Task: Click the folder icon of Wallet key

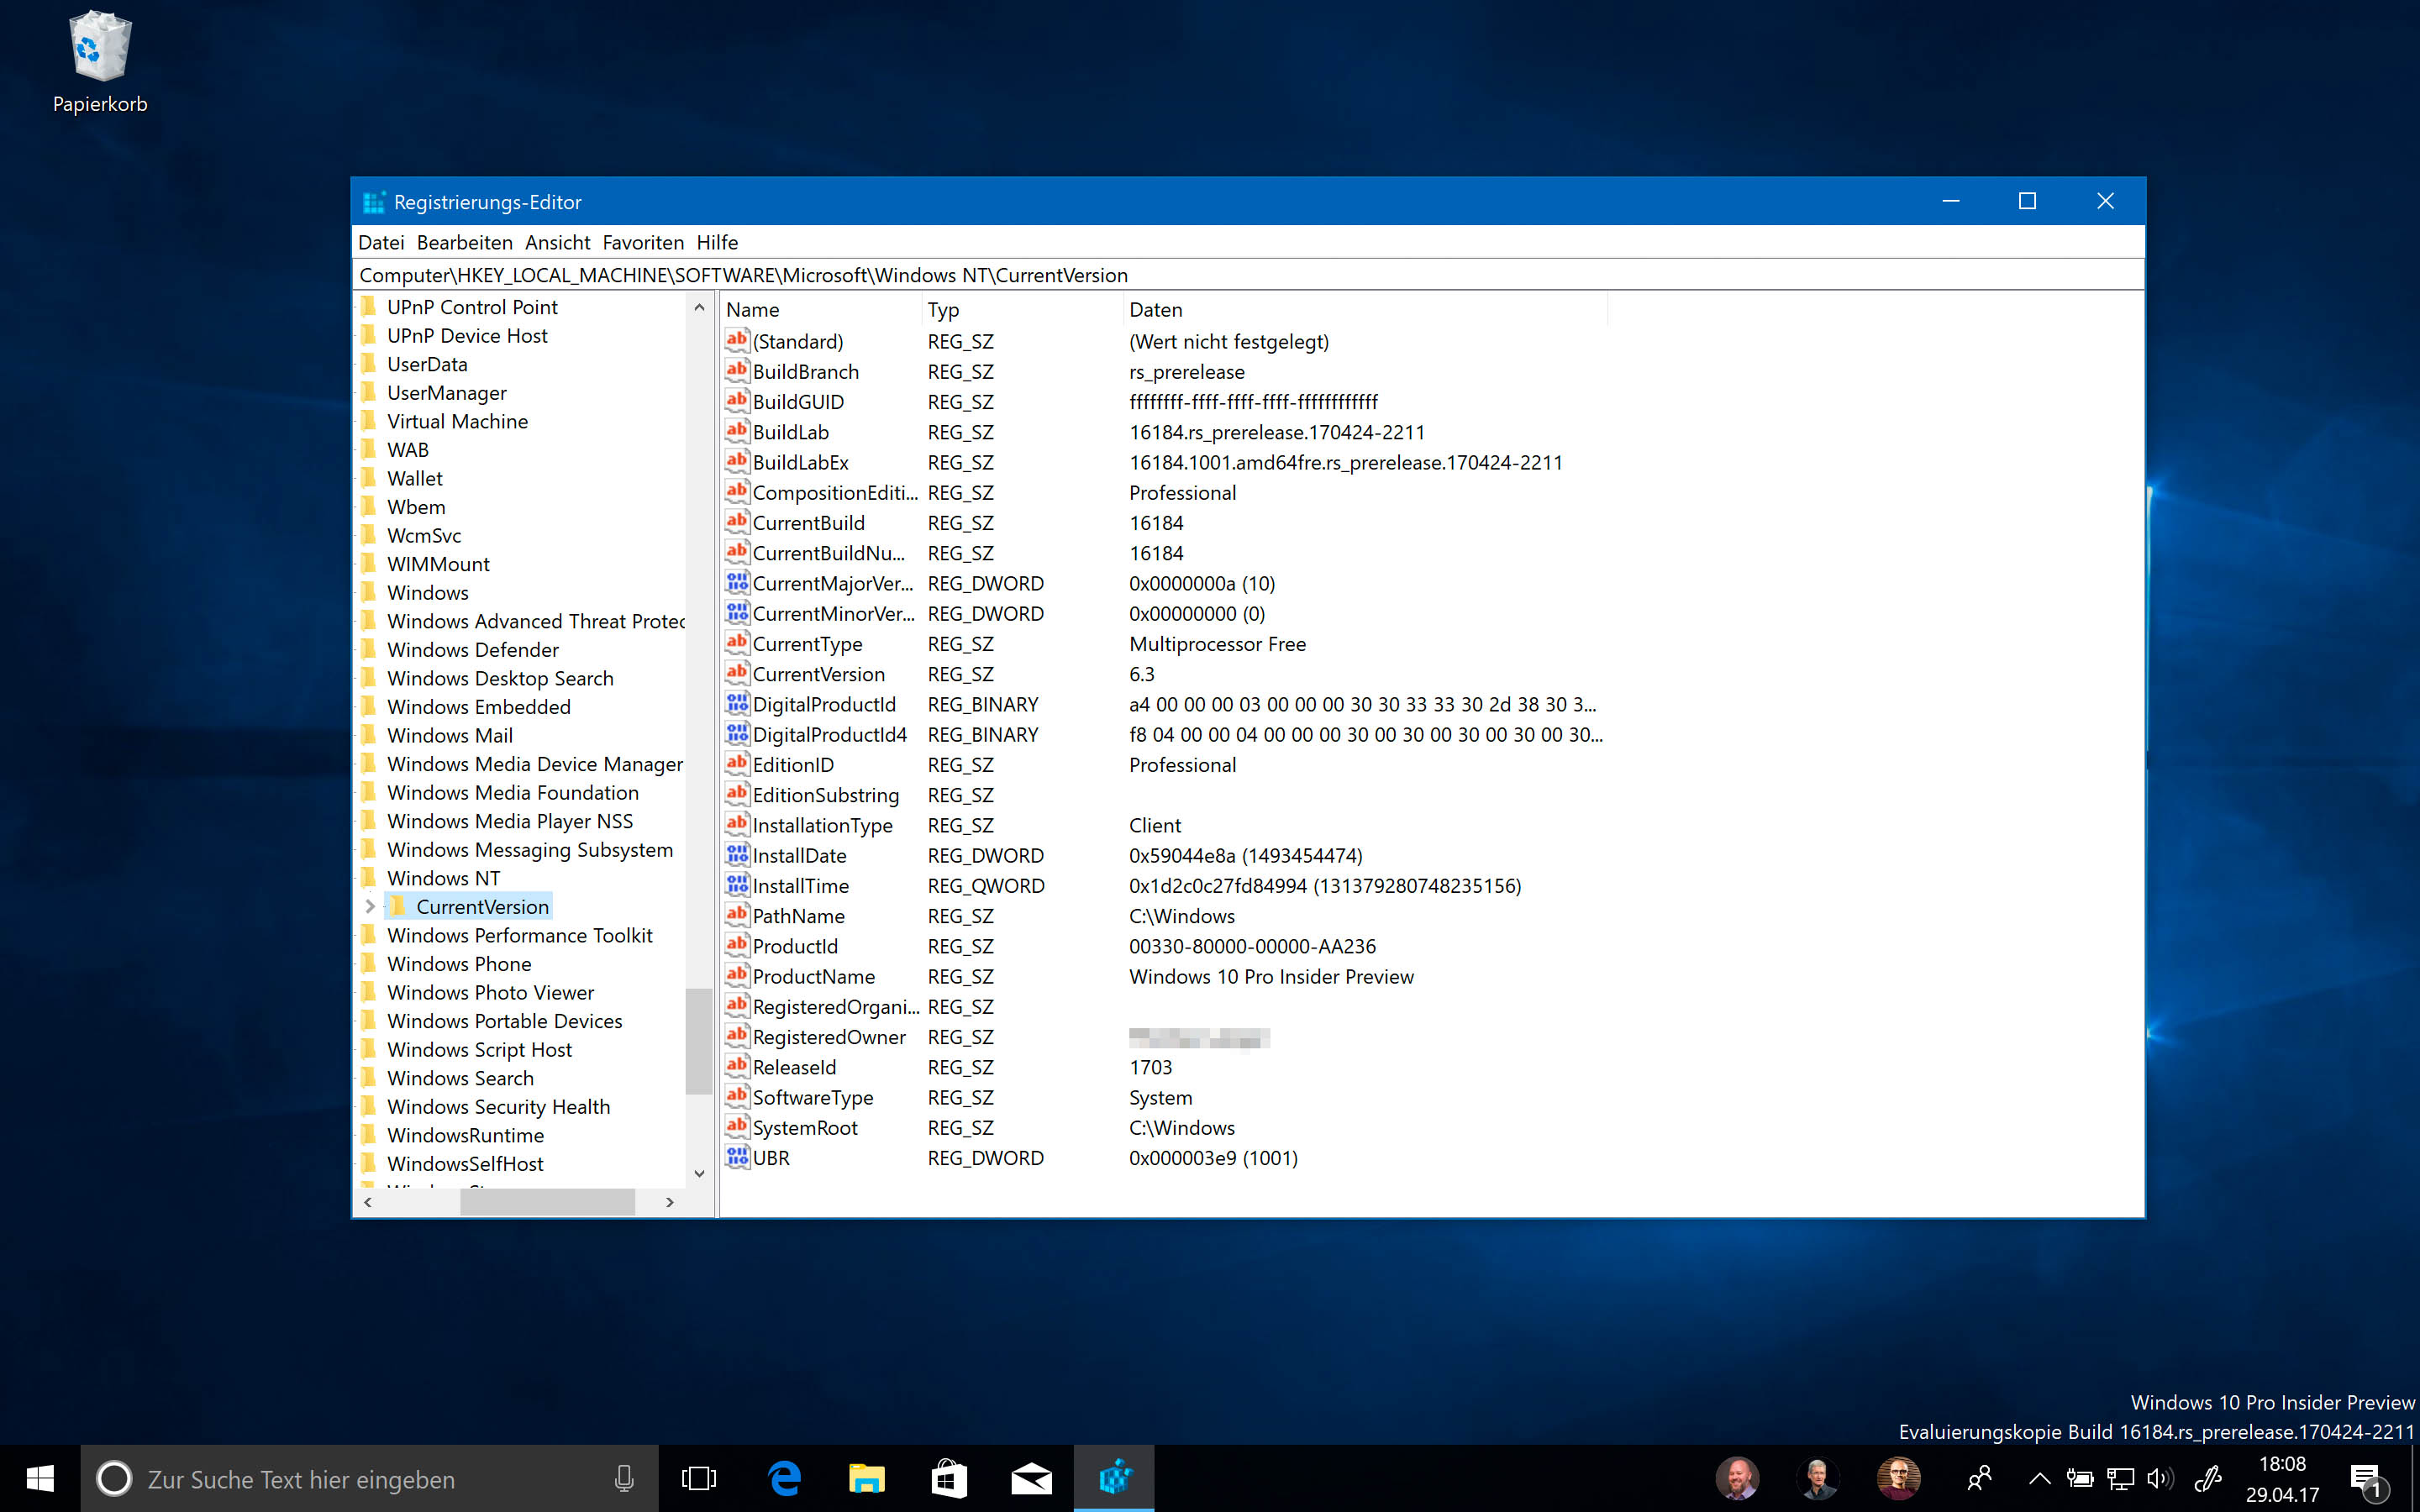Action: [x=369, y=478]
